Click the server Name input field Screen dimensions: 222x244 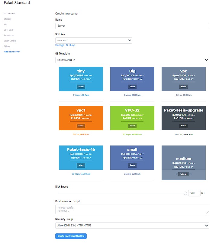tap(132, 26)
